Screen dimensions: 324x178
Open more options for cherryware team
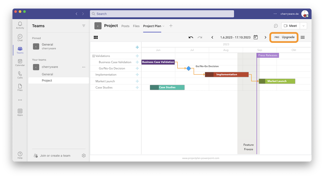[84, 67]
